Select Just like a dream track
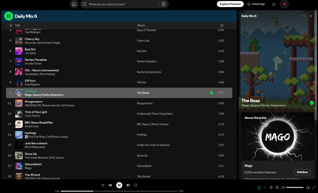 pyautogui.click(x=36, y=143)
